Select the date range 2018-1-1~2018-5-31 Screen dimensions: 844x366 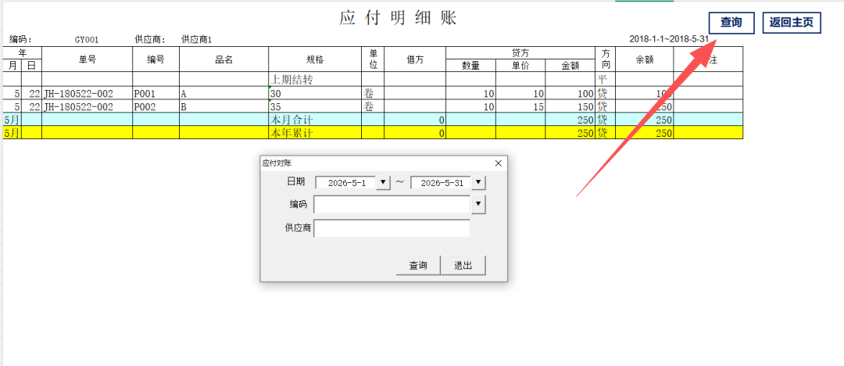(x=668, y=39)
